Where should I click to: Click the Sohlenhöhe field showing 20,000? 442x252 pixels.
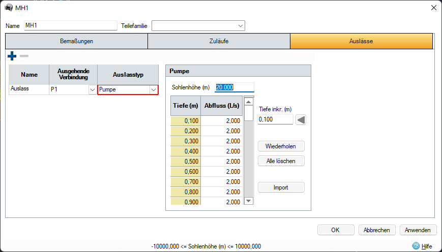tap(234, 87)
